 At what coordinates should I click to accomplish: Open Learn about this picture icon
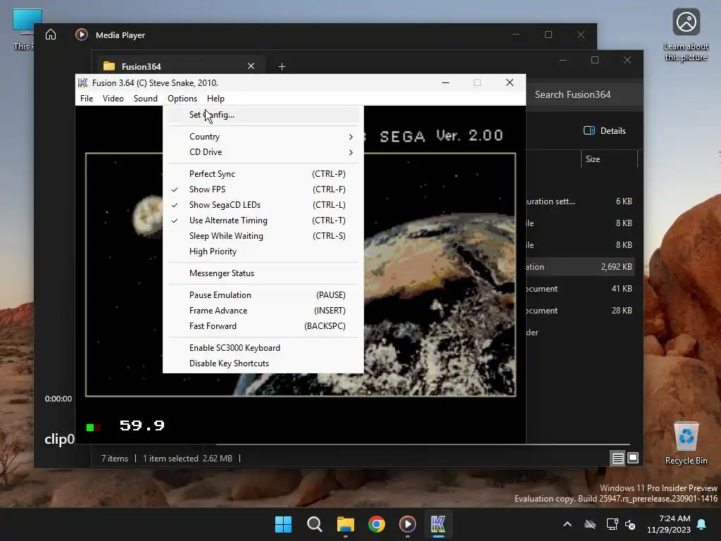pyautogui.click(x=686, y=35)
